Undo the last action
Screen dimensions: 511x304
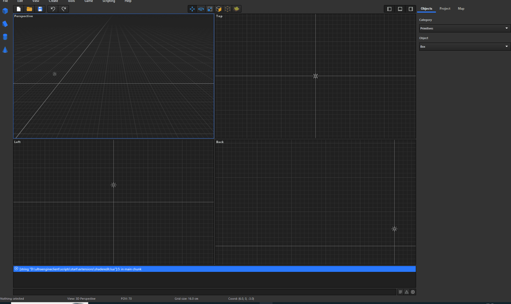pyautogui.click(x=53, y=9)
